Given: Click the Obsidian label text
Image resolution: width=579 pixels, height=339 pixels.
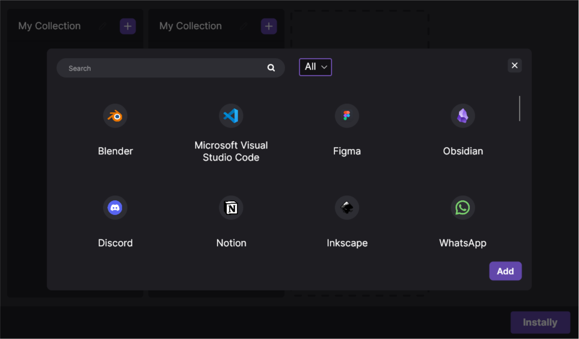Looking at the screenshot, I should pyautogui.click(x=463, y=151).
